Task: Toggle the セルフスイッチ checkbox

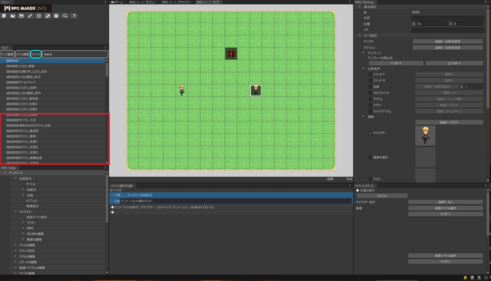Action: (370, 93)
